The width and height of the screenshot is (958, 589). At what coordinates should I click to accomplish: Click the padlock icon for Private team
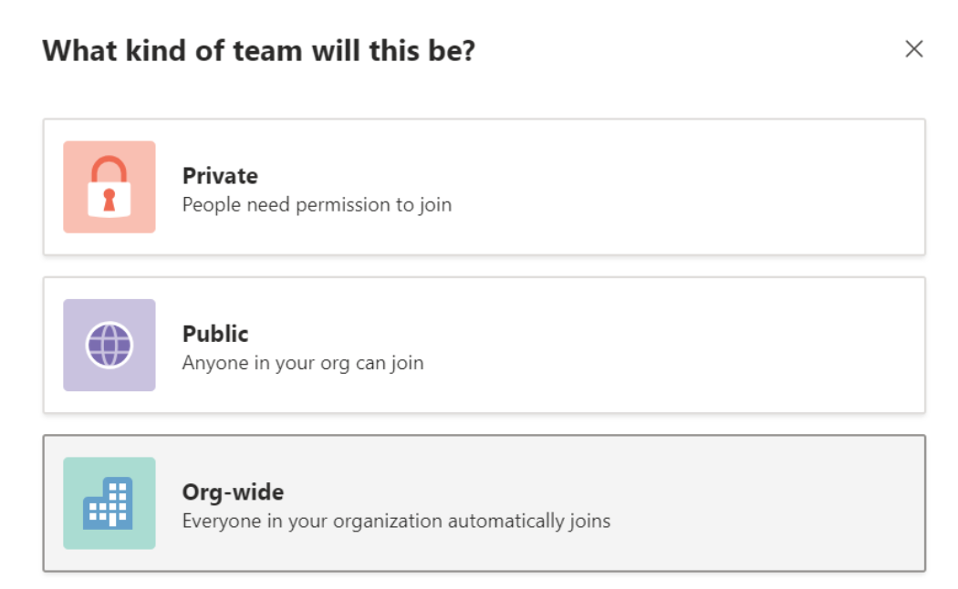click(x=109, y=186)
